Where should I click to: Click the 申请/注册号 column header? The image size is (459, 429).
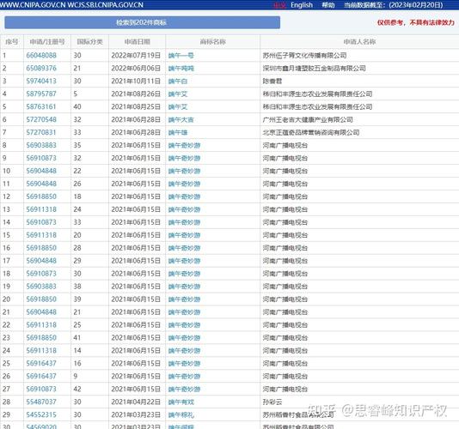point(47,42)
